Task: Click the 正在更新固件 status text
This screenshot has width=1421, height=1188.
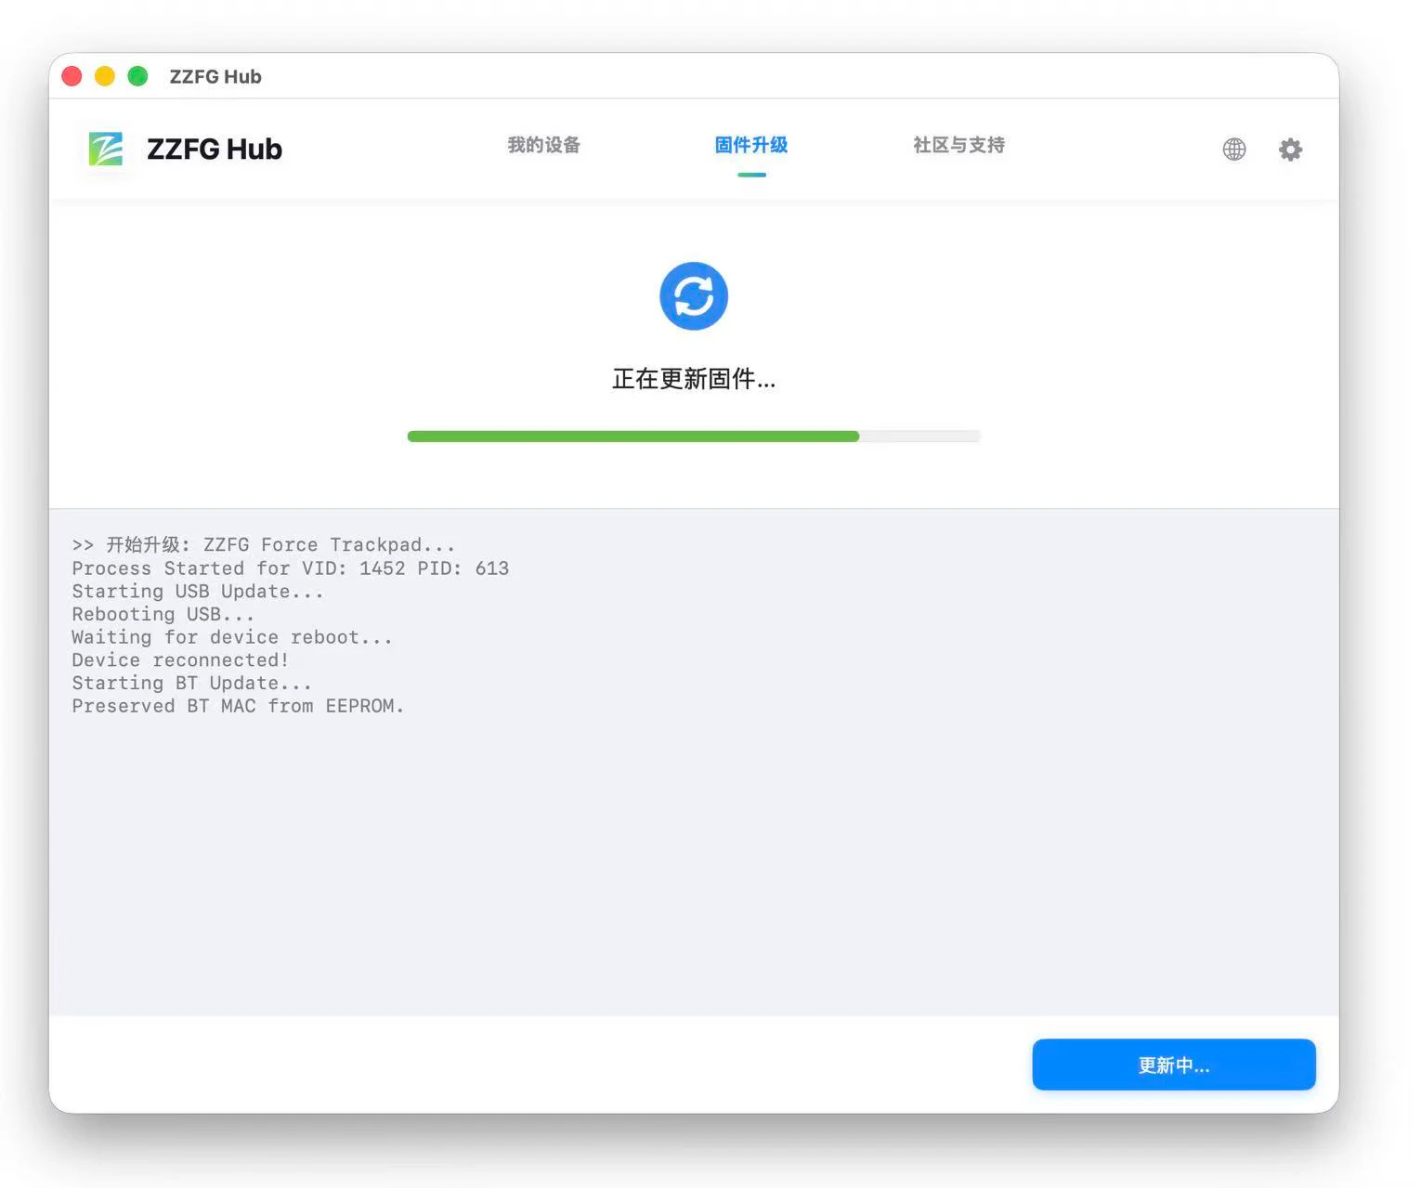Action: click(693, 379)
